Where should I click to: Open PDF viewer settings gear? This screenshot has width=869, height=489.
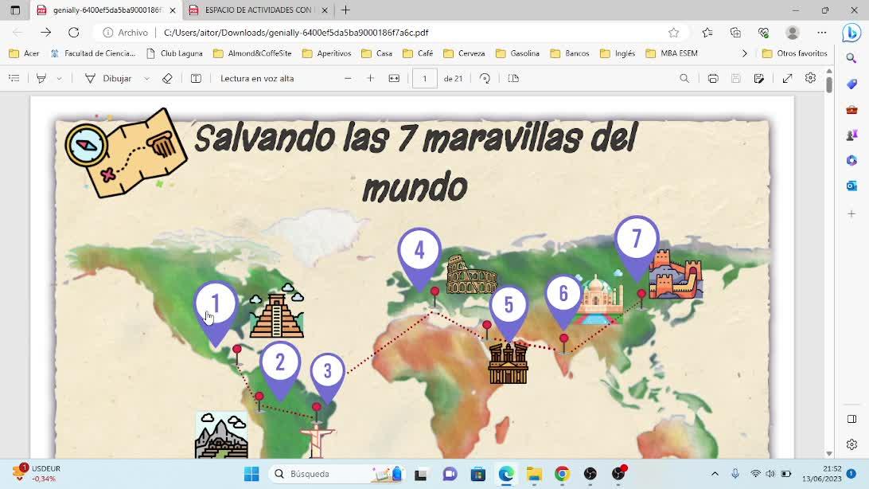[810, 78]
